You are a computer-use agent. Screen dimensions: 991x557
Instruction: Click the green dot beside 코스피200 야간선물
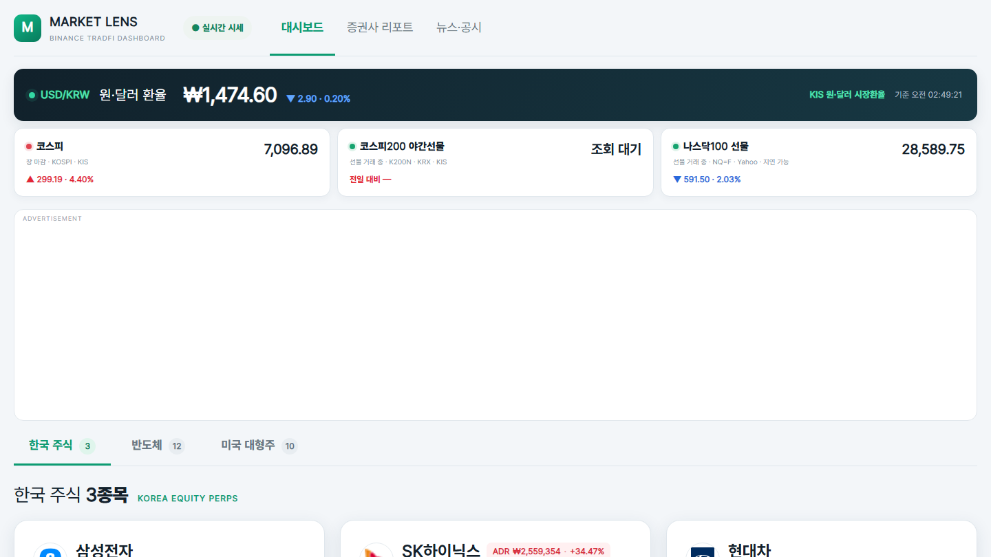352,146
